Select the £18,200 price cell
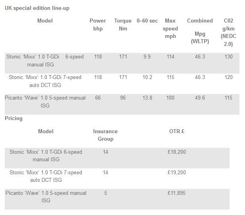Screen dimensions: 245x215 pyautogui.click(x=177, y=152)
